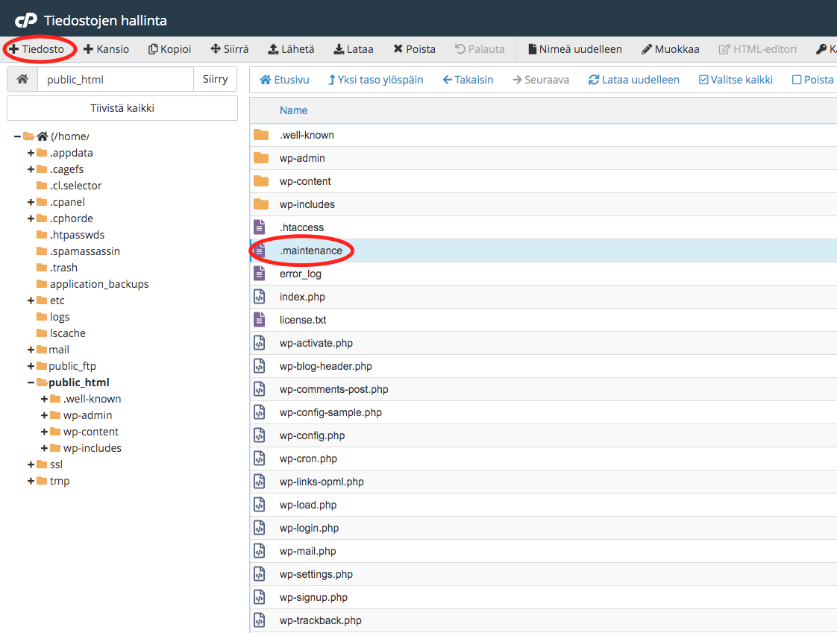Select .cl.selector in the tree
Viewport: 837px width, 633px height.
point(75,186)
